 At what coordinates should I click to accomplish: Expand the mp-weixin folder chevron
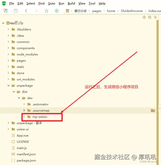[24, 117]
